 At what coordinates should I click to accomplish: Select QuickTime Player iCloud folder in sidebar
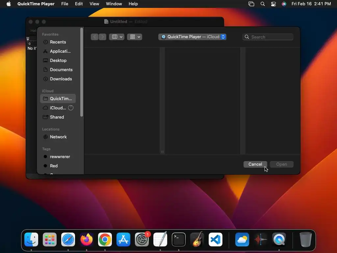[58, 98]
